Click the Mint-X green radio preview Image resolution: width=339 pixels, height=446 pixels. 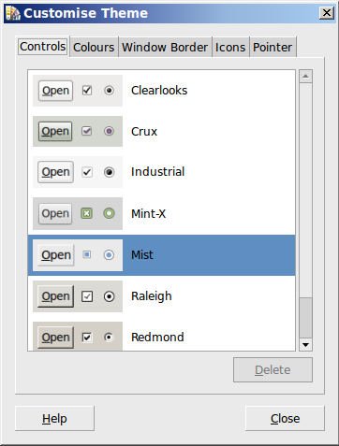109,213
